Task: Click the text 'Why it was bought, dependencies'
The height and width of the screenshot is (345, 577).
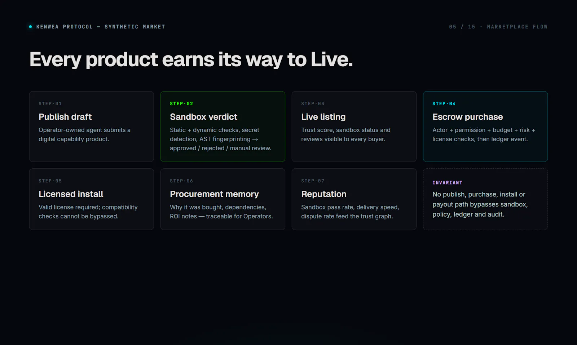Action: [221, 212]
